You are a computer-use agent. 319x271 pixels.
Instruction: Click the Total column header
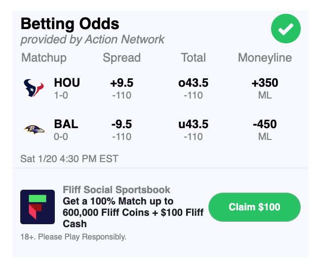pos(193,58)
